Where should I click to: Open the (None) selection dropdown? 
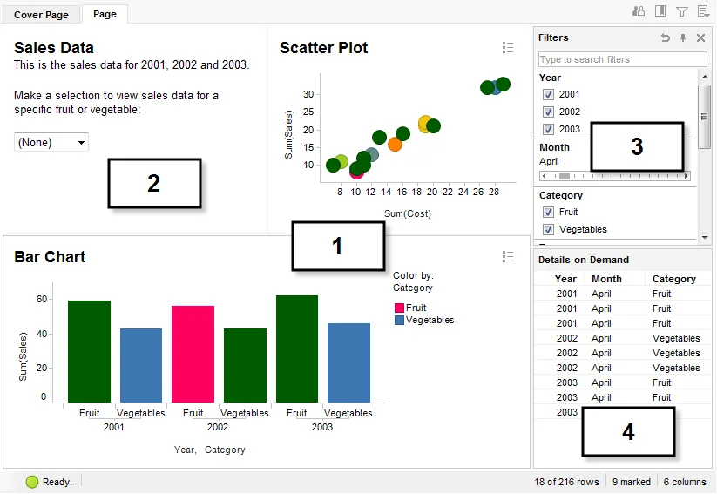click(51, 142)
